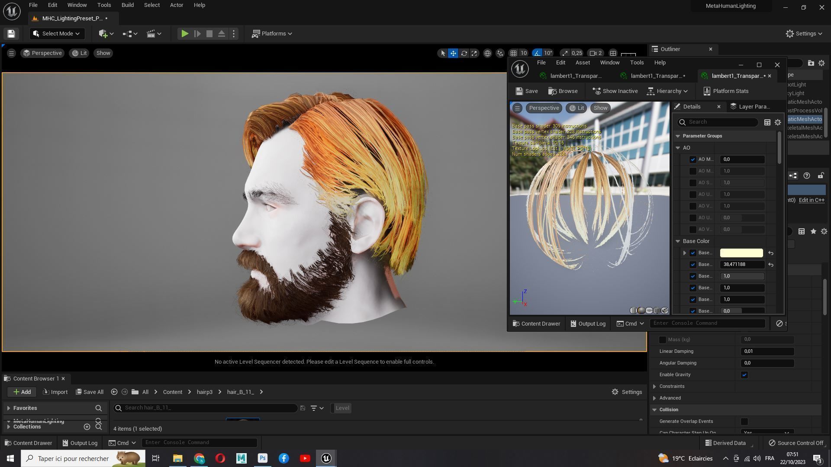Collapse the AO parameter group
The image size is (831, 467).
[x=678, y=148]
